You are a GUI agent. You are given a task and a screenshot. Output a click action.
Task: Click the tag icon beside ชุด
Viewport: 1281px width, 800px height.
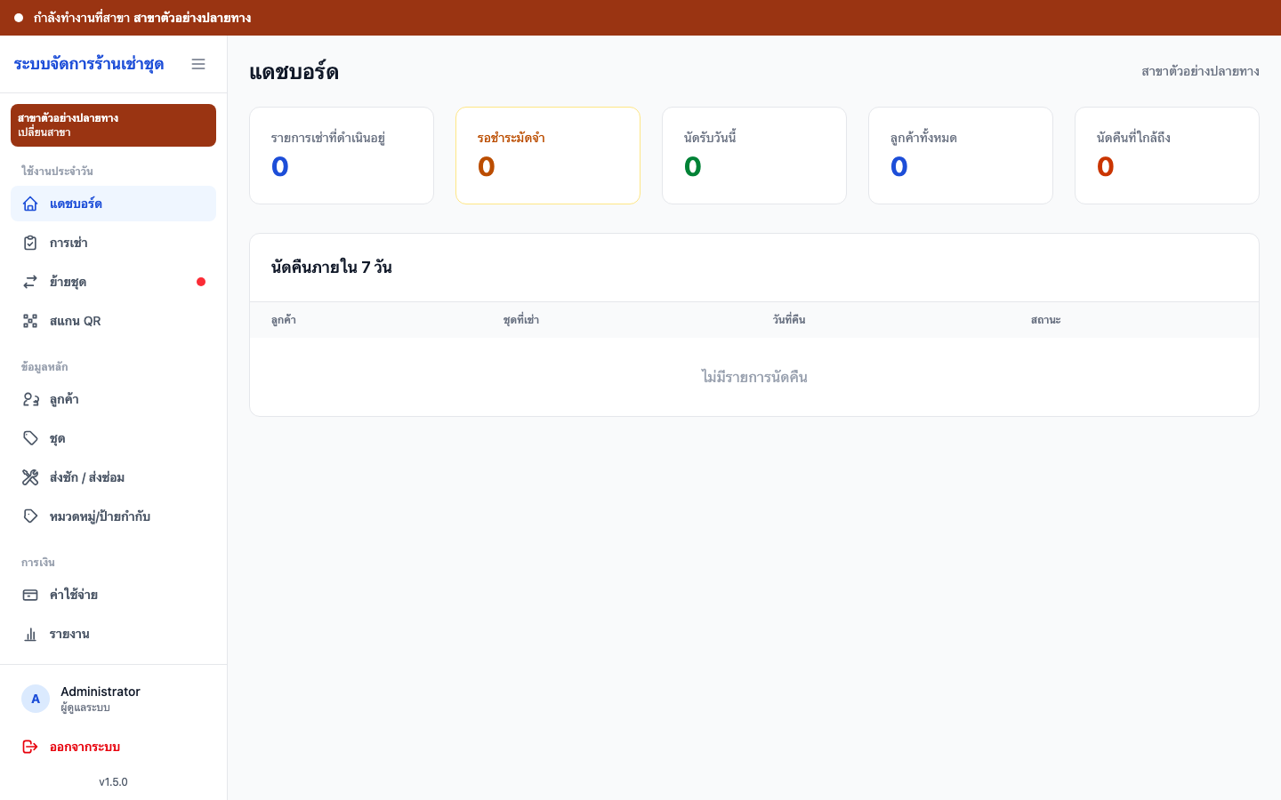(x=30, y=438)
